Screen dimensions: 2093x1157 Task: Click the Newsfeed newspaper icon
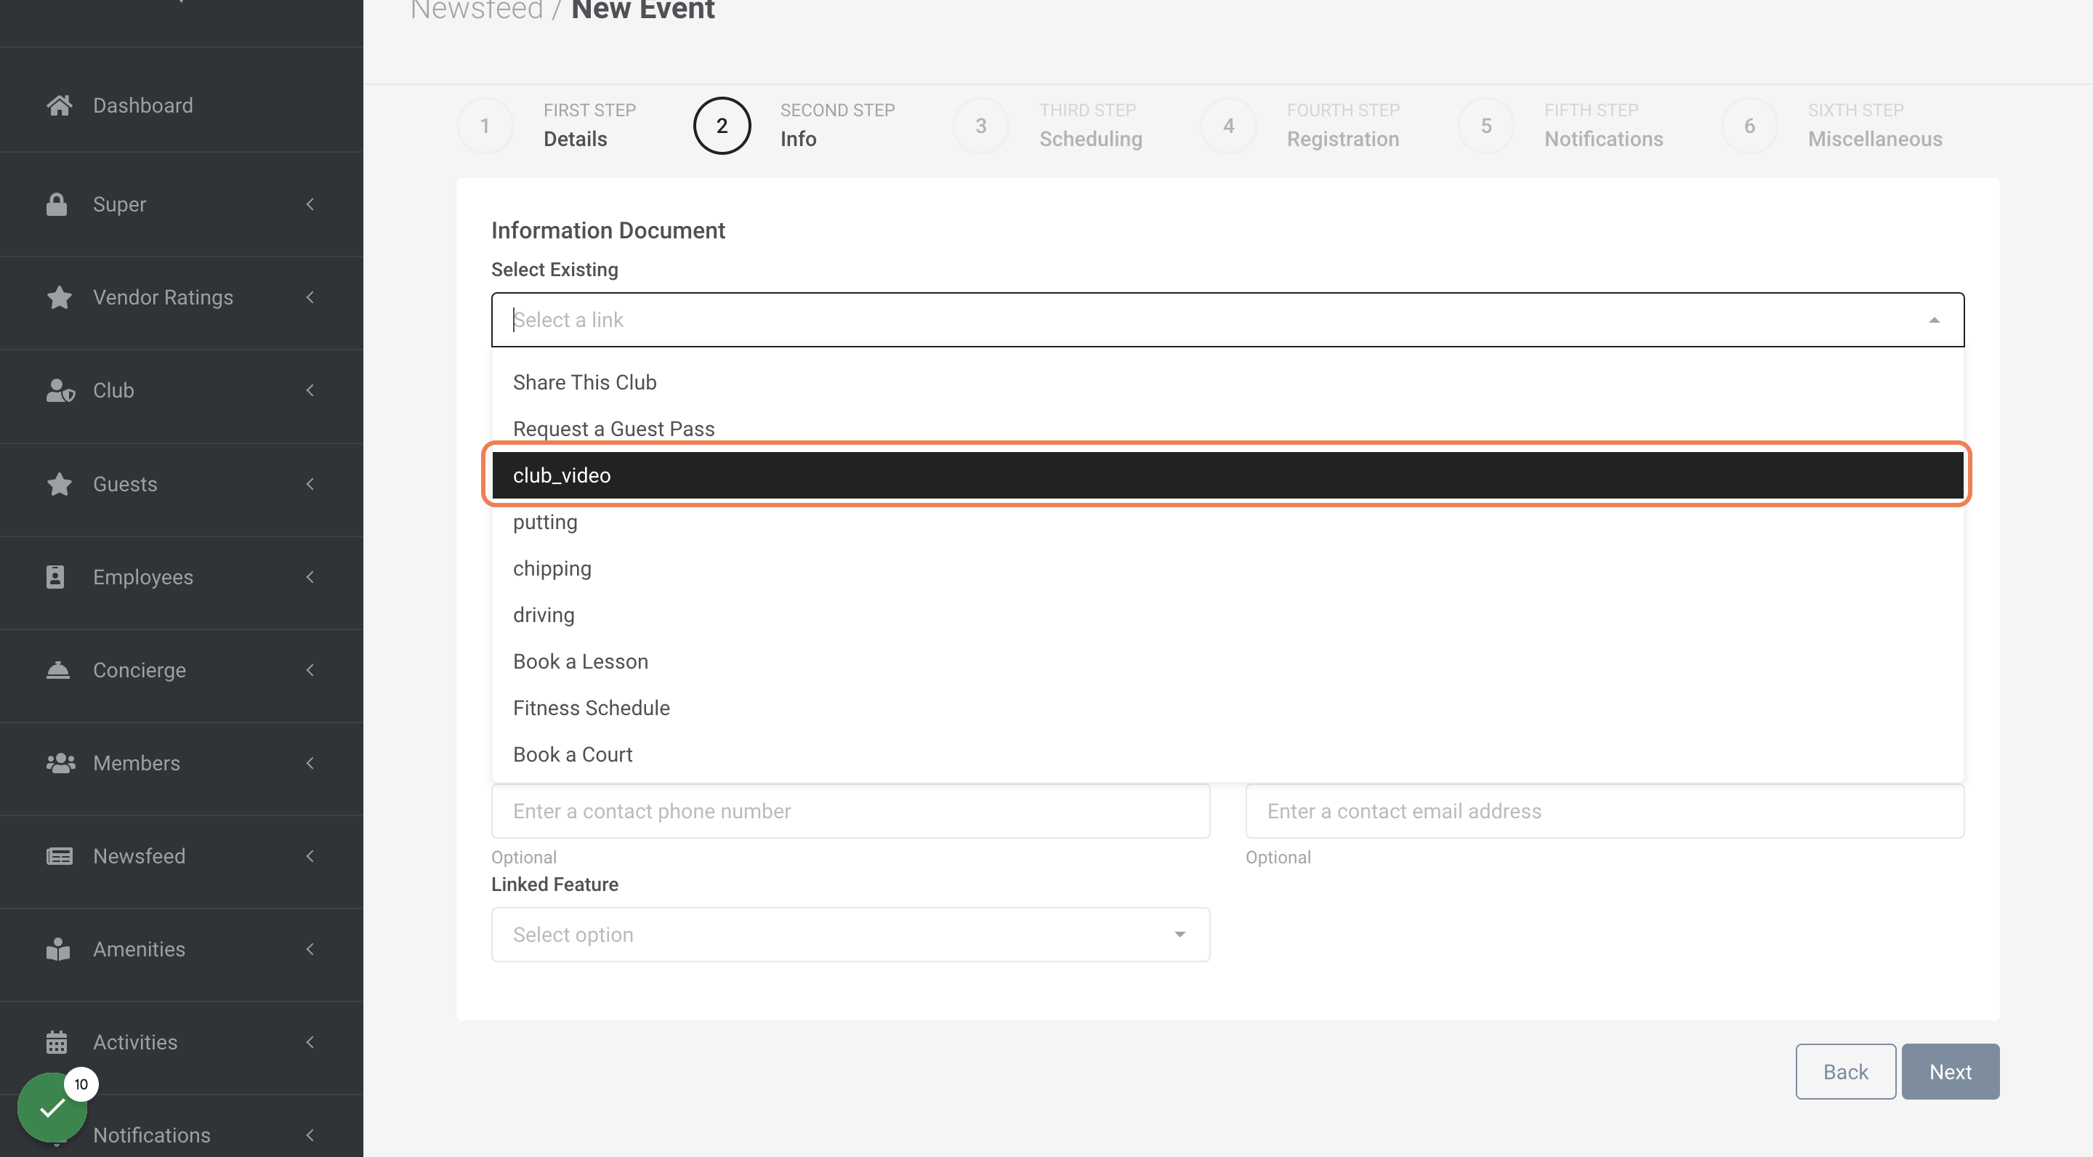(x=60, y=855)
